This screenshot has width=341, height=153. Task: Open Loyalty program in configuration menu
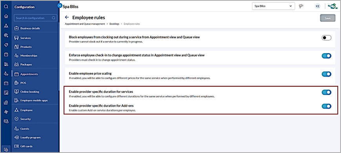pyautogui.click(x=31, y=137)
